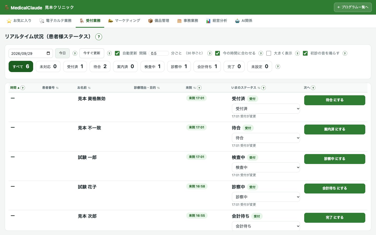Screen dimensions: 376x235
Task: Filter list by 待合 2 chip
Action: [x=100, y=67]
